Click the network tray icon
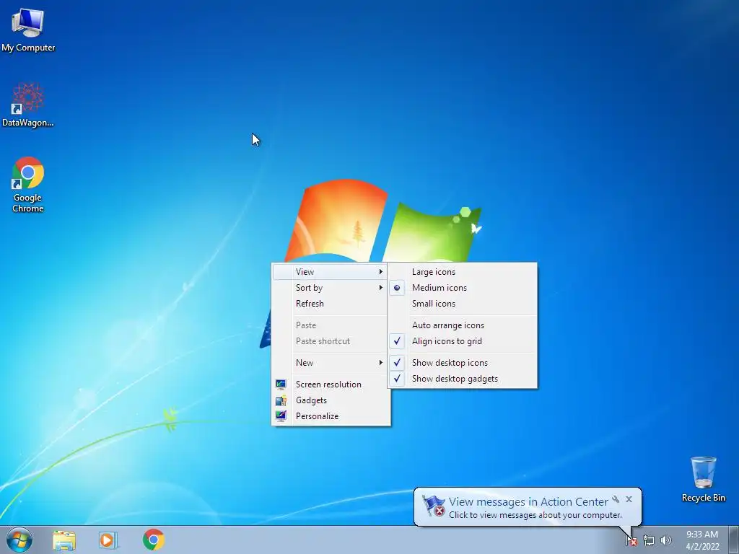 coord(649,541)
